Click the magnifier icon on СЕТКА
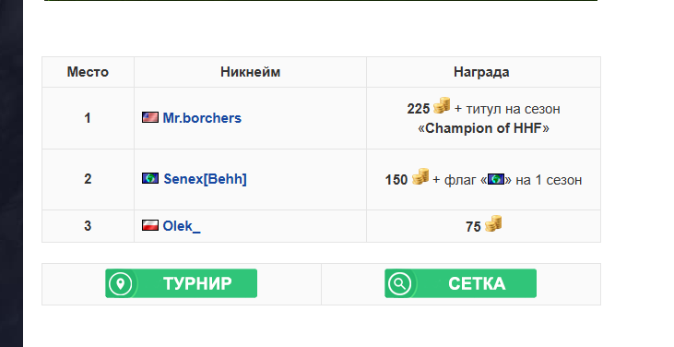The width and height of the screenshot is (674, 347). tap(400, 284)
